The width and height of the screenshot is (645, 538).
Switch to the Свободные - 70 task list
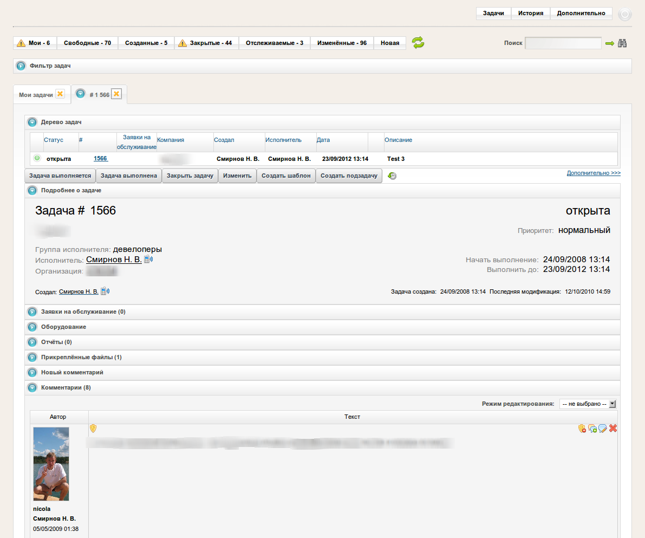pos(87,43)
